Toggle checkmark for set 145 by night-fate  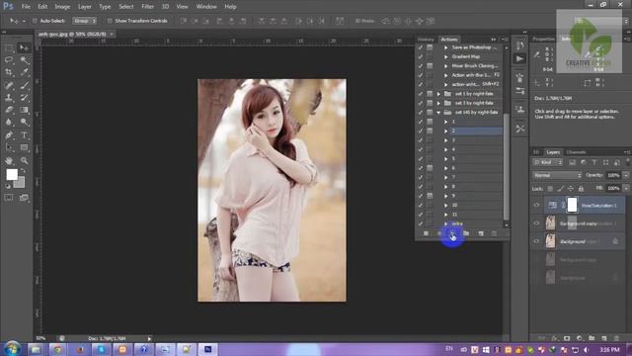click(421, 112)
